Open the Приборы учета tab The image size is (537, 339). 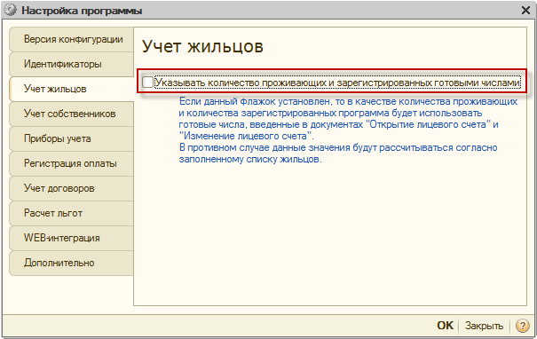tap(72, 138)
